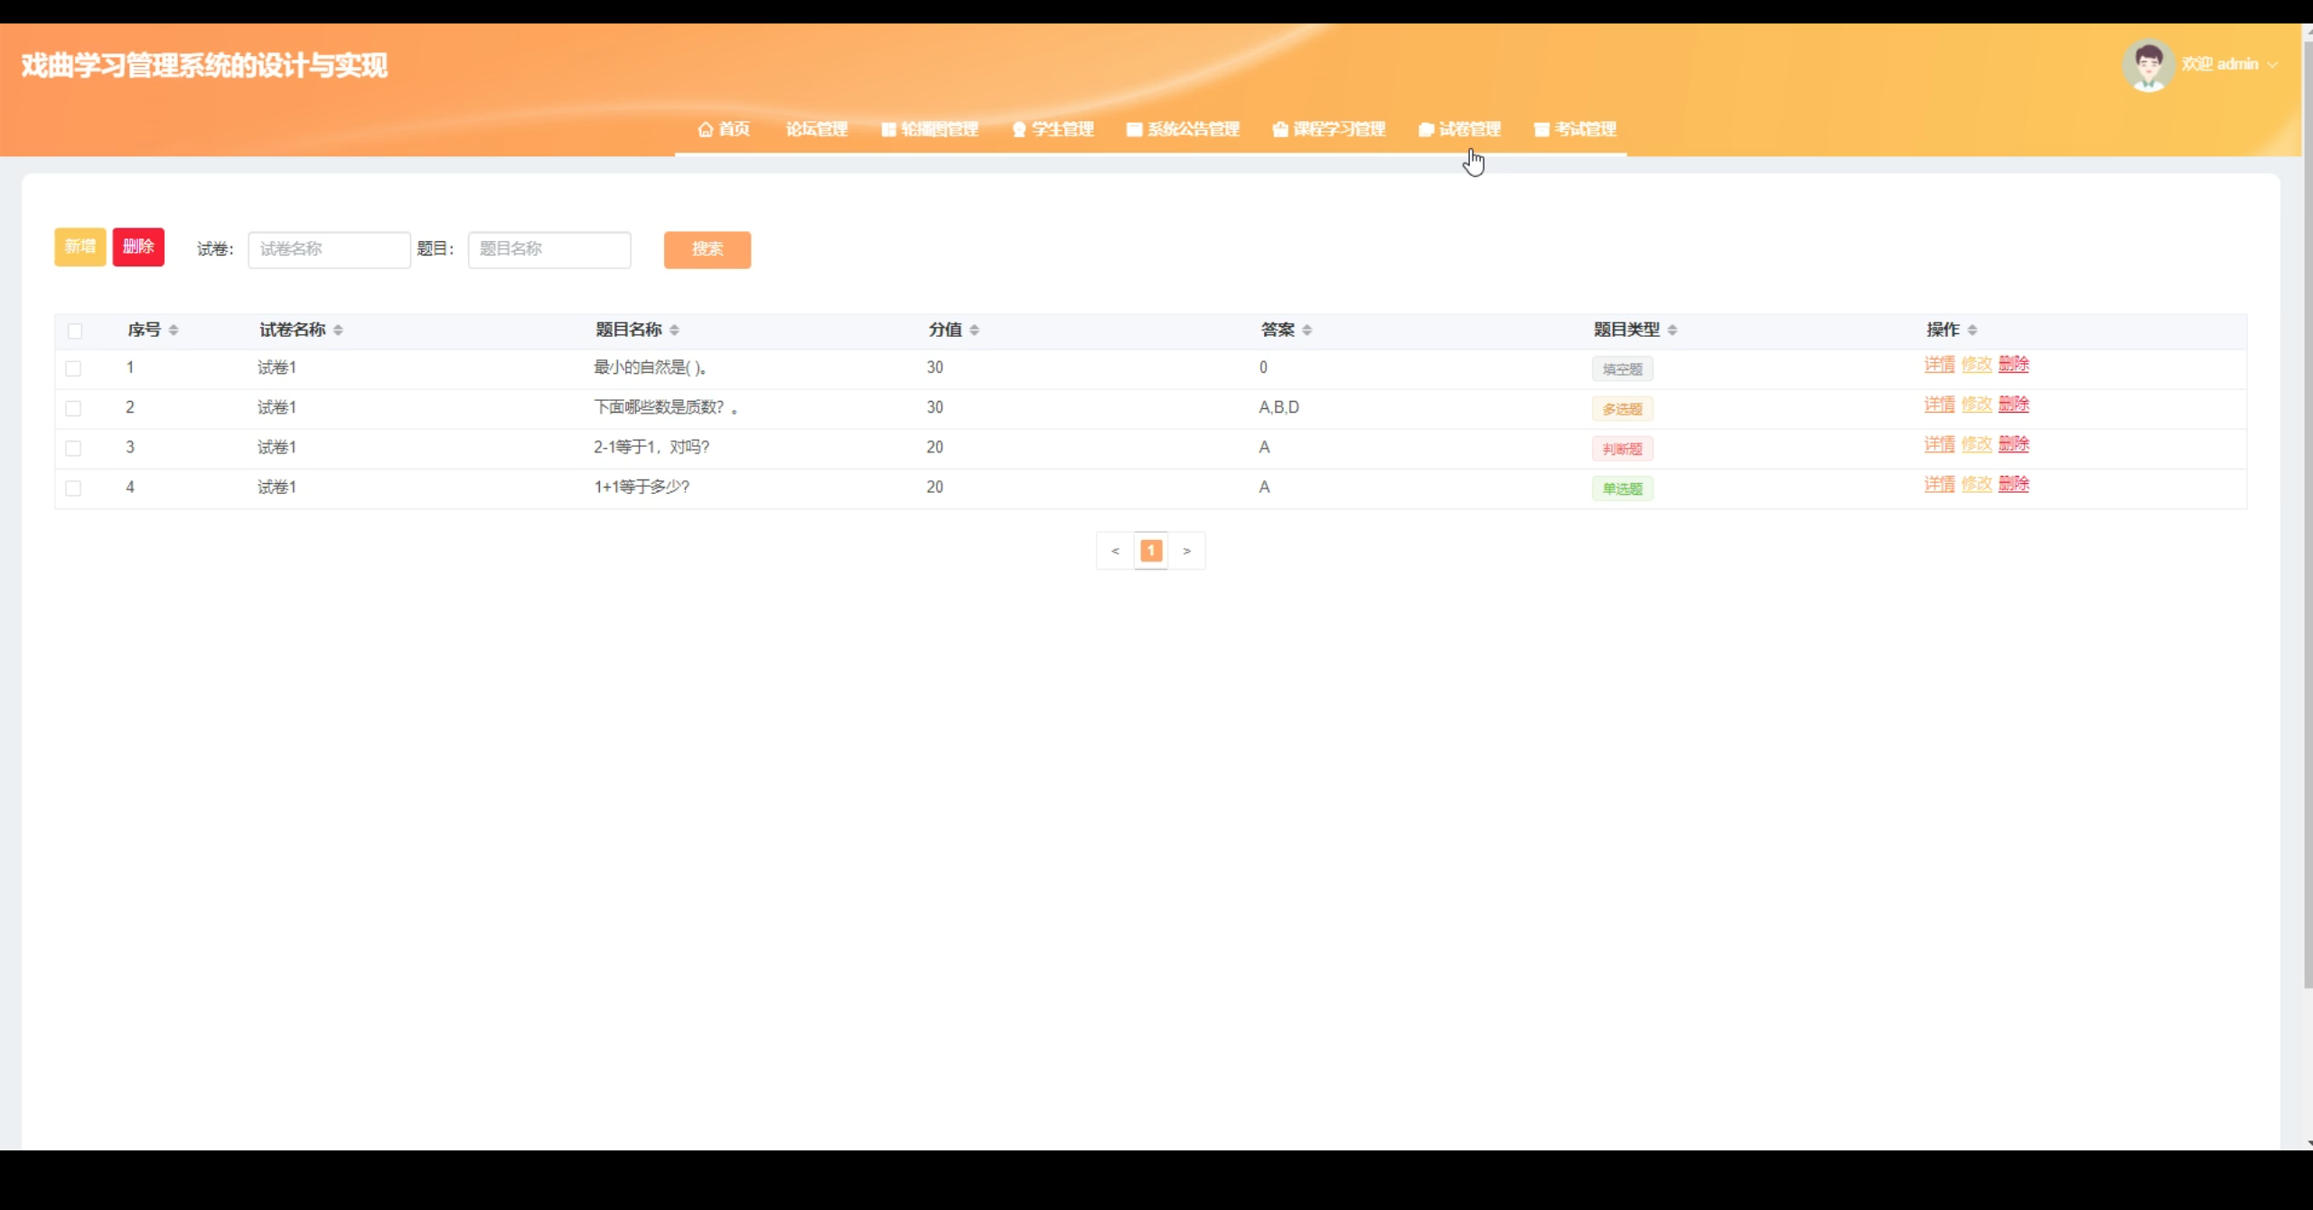Open the 学生管理 menu item
This screenshot has width=2313, height=1210.
point(1053,129)
